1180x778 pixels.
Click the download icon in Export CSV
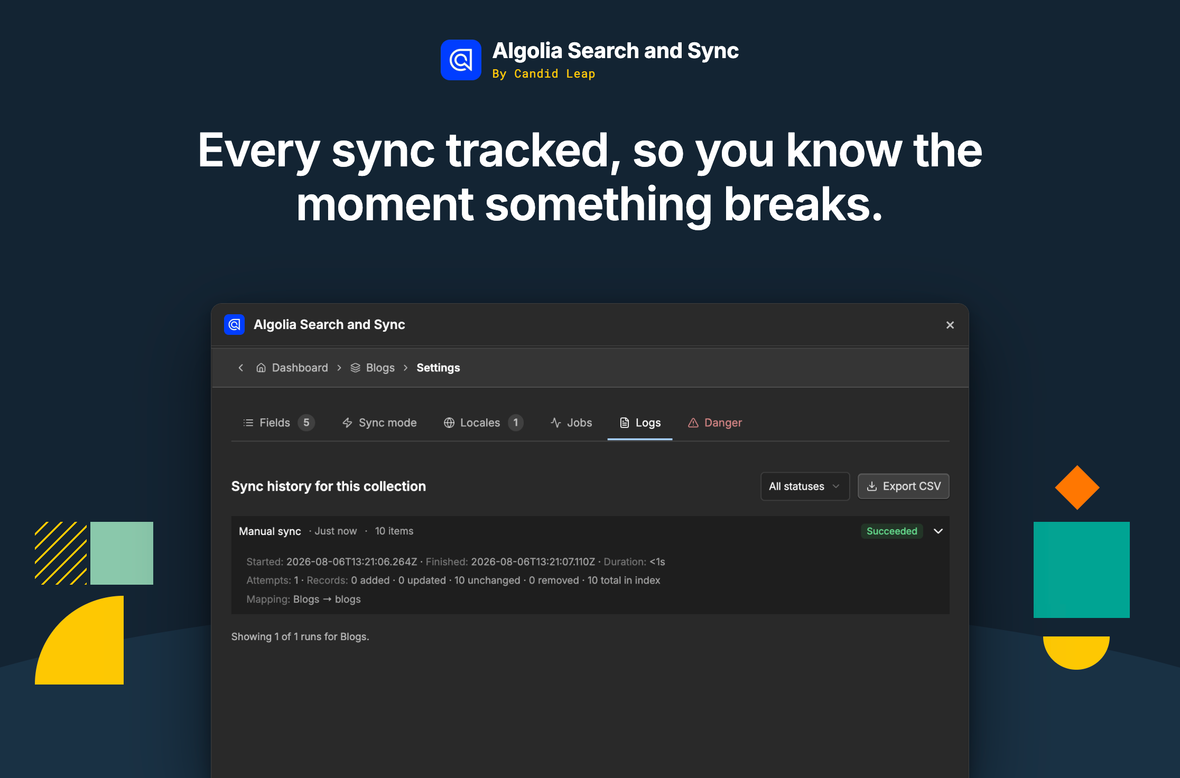tap(872, 486)
